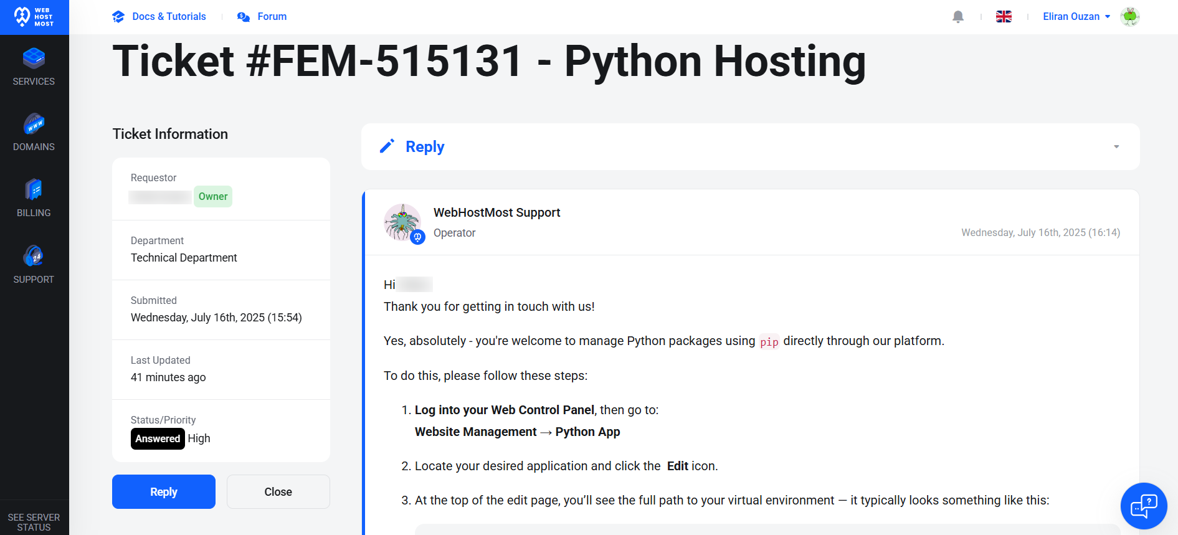Click the pip code snippet
Viewport: 1178px width, 535px height.
point(769,342)
